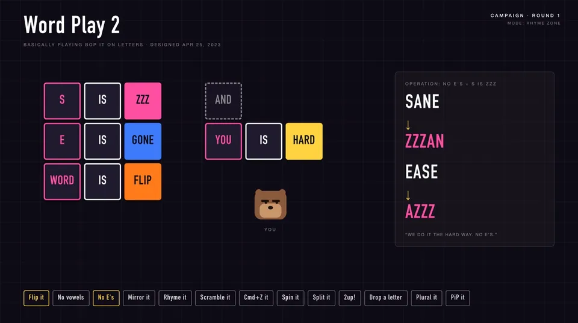Click the result ZZZAN in the panel
Image resolution: width=578 pixels, height=323 pixels.
(x=424, y=142)
